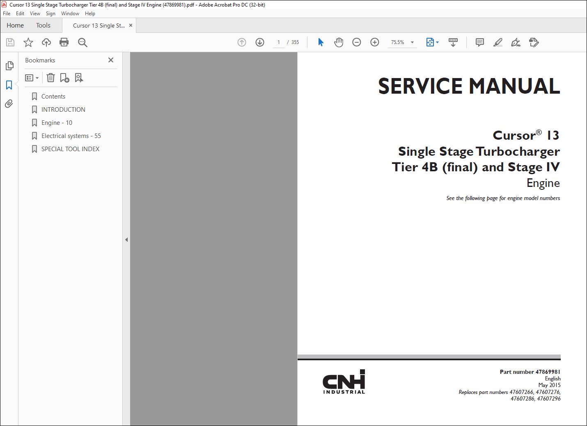The height and width of the screenshot is (426, 587).
Task: Go to Engine - 10 bookmark
Action: coord(57,123)
